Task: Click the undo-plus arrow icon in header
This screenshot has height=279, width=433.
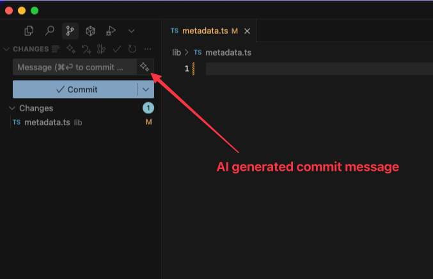Action: coord(86,49)
